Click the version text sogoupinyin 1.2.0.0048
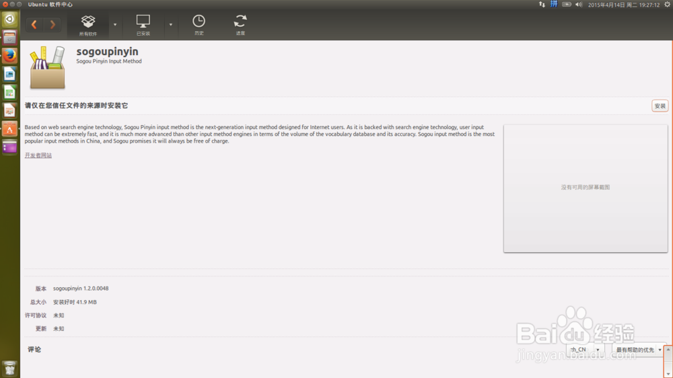This screenshot has width=673, height=378. pos(81,289)
